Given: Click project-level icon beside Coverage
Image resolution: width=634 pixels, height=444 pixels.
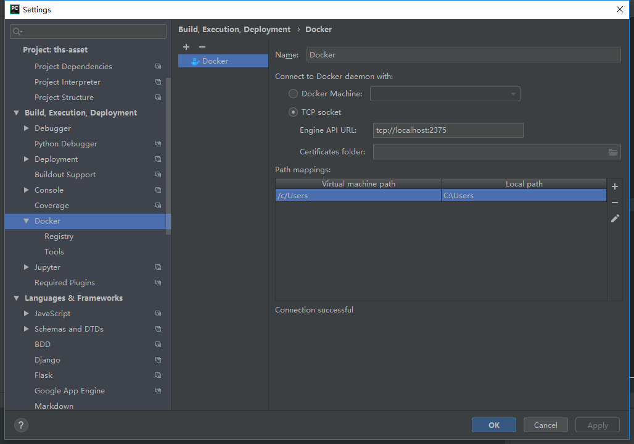Looking at the screenshot, I should point(158,205).
